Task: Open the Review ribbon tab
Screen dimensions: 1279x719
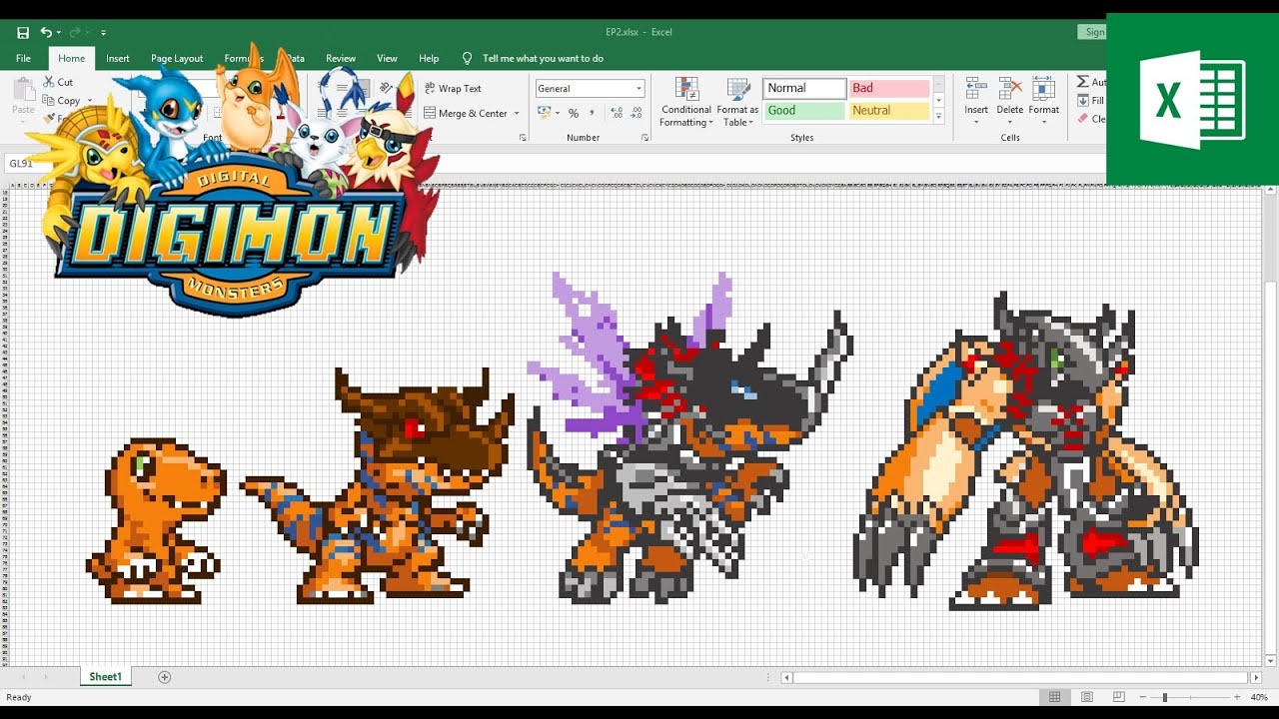Action: pyautogui.click(x=341, y=59)
